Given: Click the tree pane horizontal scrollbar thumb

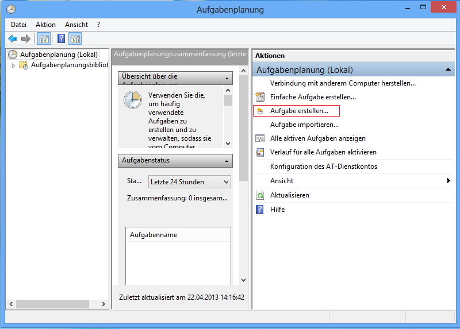Looking at the screenshot, I should (x=52, y=304).
